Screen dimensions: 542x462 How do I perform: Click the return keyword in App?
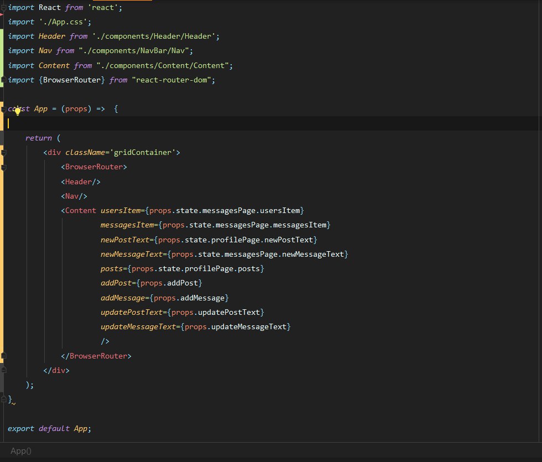point(38,138)
